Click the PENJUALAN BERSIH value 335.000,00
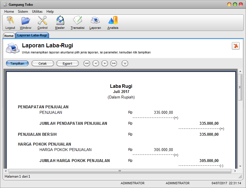Viewport: 246px width, 188px height. coord(209,134)
